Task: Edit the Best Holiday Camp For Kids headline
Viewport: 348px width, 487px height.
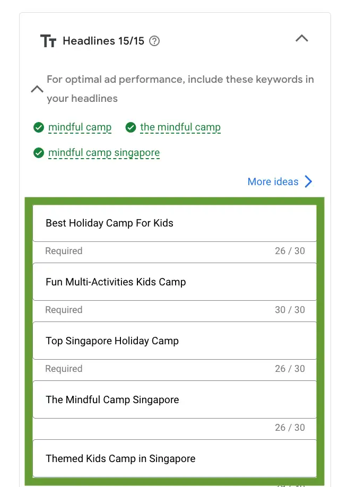Action: (x=175, y=223)
